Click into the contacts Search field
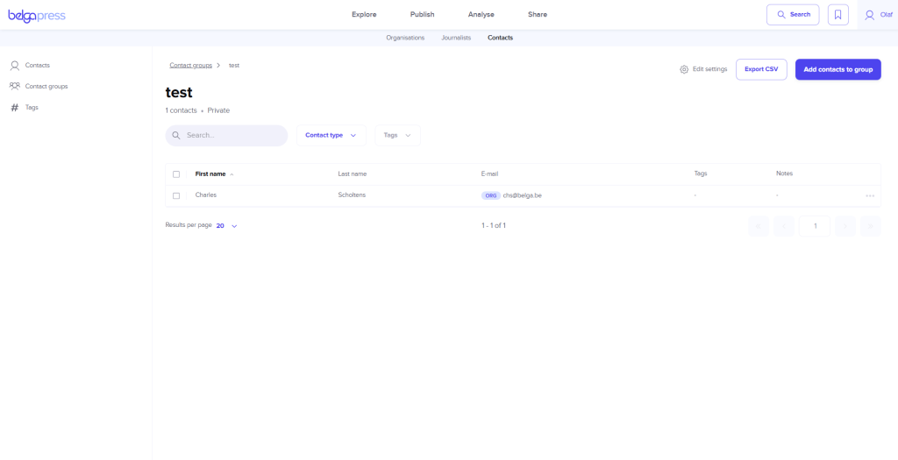898x460 pixels. [x=226, y=136]
